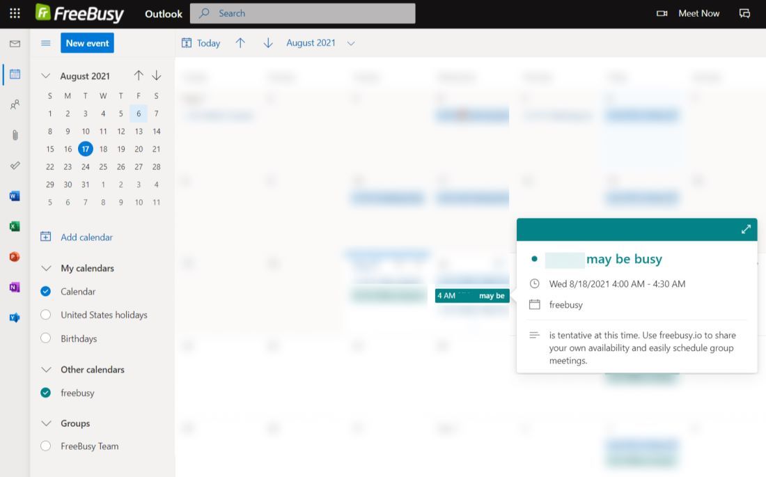The image size is (766, 477).
Task: Collapse the My calendars section
Action: (x=46, y=268)
